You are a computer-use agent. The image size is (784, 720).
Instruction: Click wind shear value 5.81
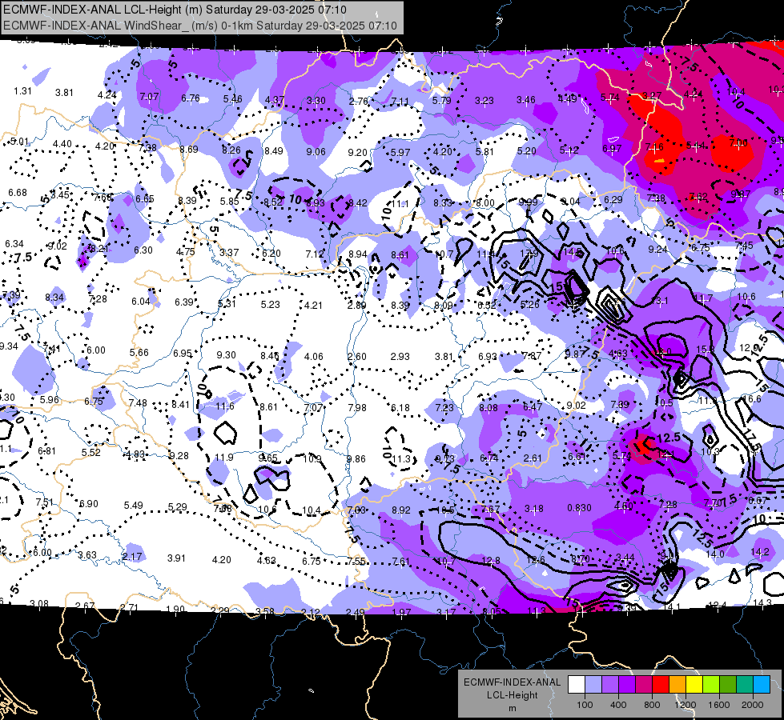[484, 151]
